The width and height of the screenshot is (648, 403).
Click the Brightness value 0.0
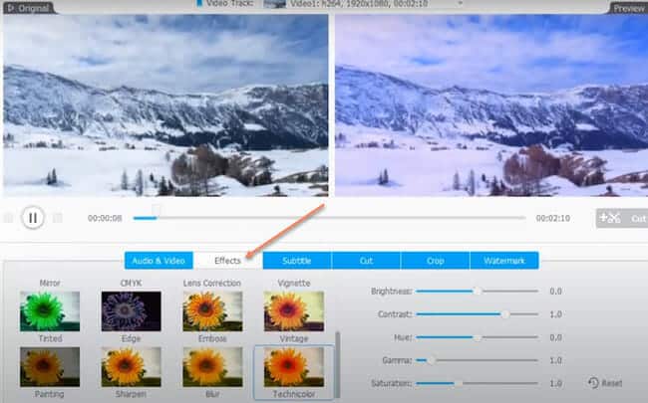point(555,291)
